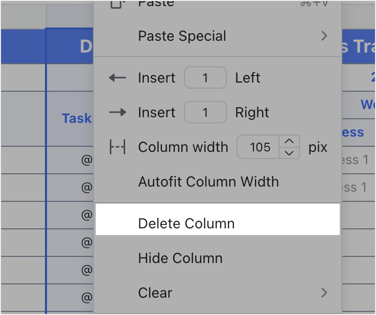
Task: Increase column width with up stepper
Action: (289, 141)
